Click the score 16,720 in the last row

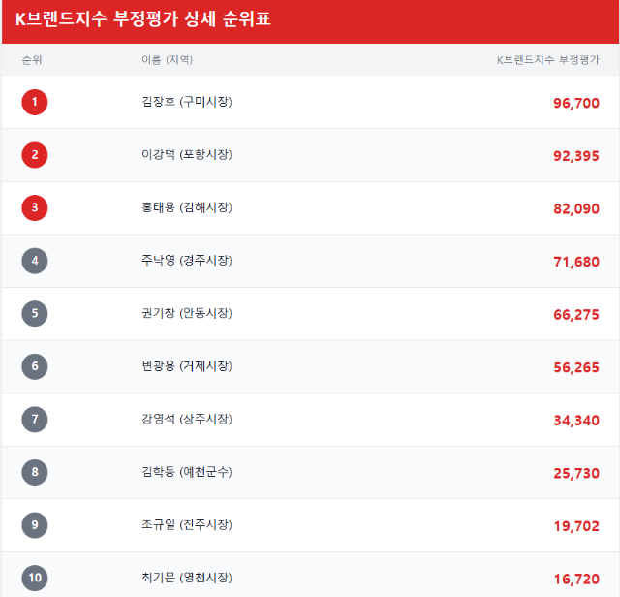pos(576,580)
